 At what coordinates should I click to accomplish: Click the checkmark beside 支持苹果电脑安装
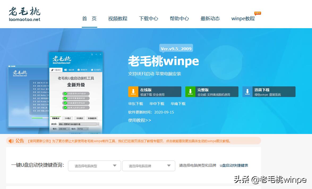click(65, 98)
